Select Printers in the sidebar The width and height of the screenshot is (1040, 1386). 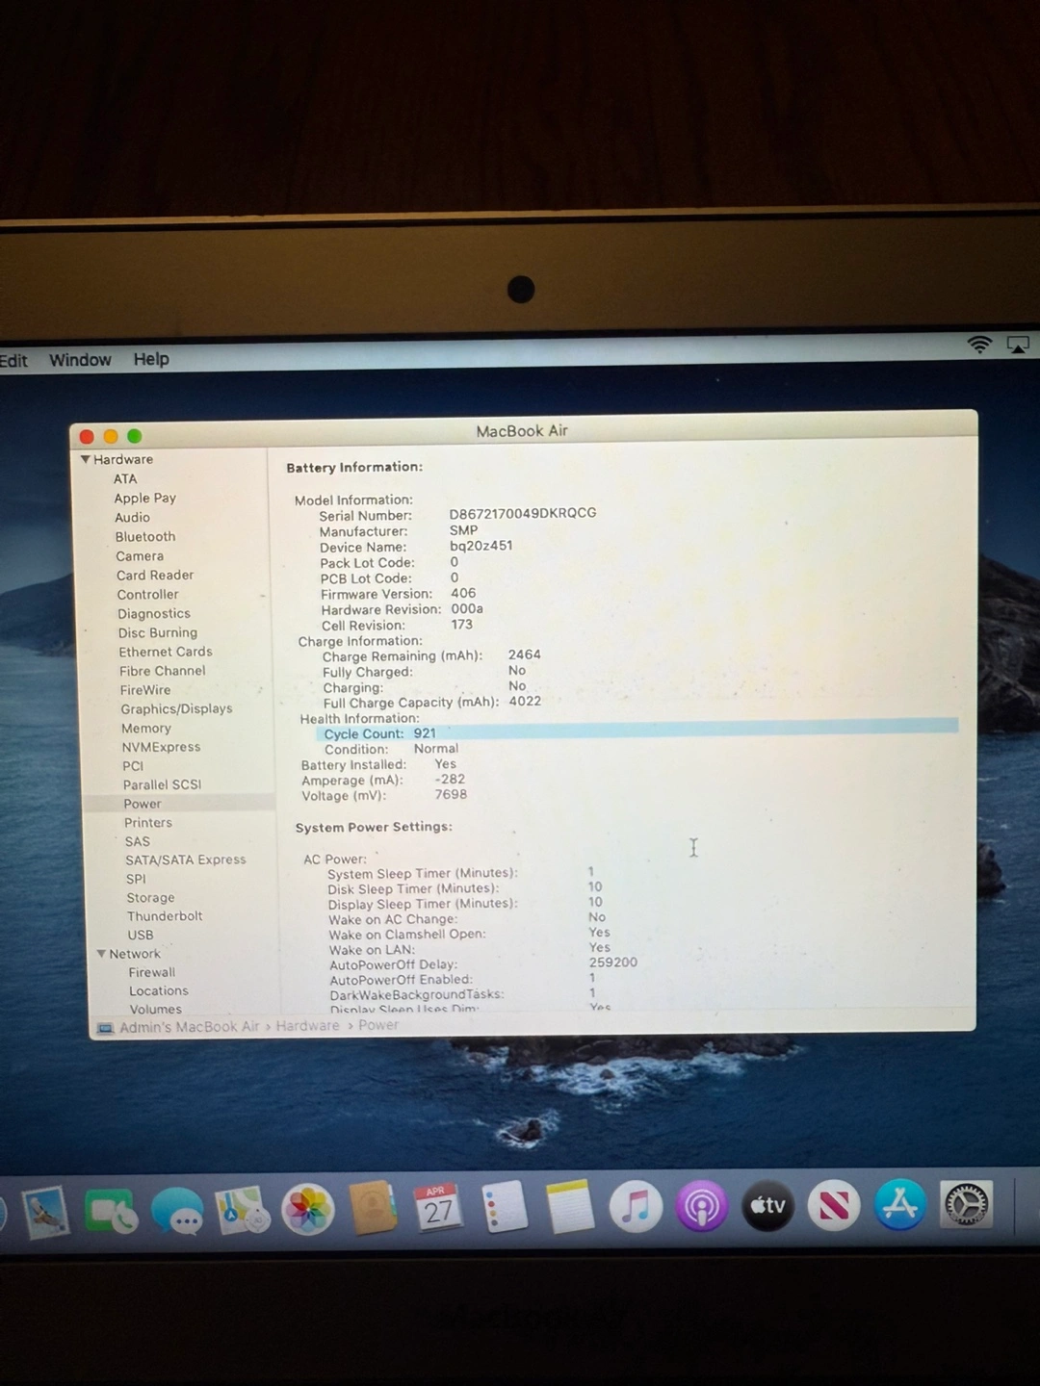(x=147, y=823)
